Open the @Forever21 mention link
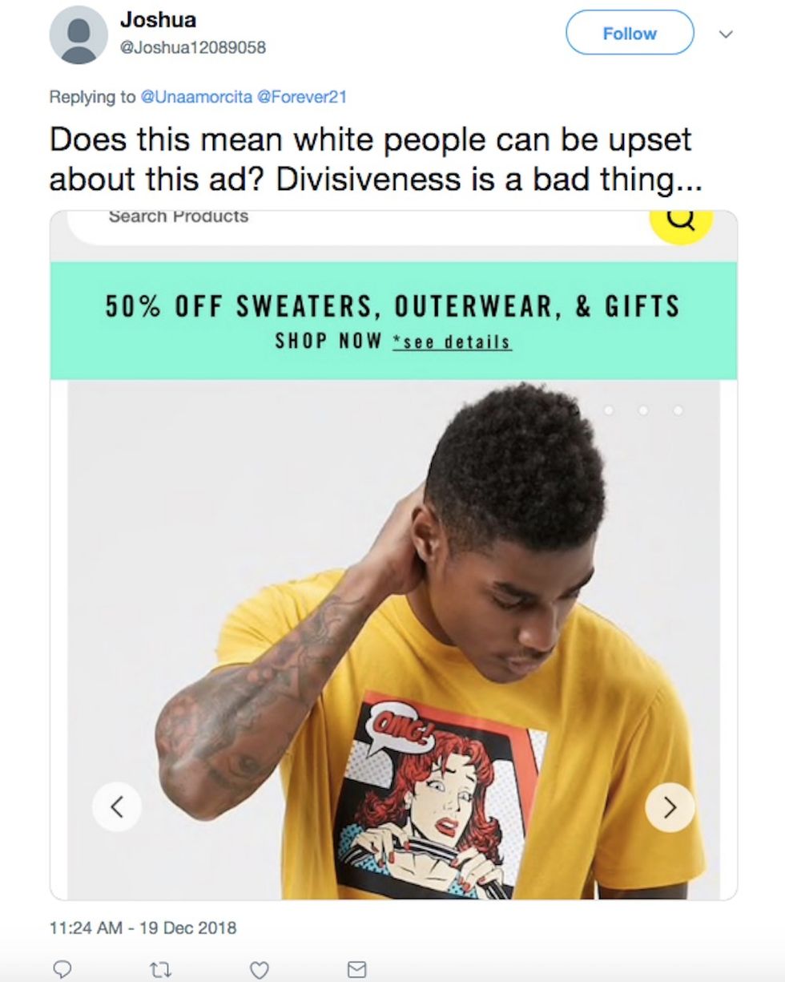Viewport: 785px width, 982px height. pos(301,97)
